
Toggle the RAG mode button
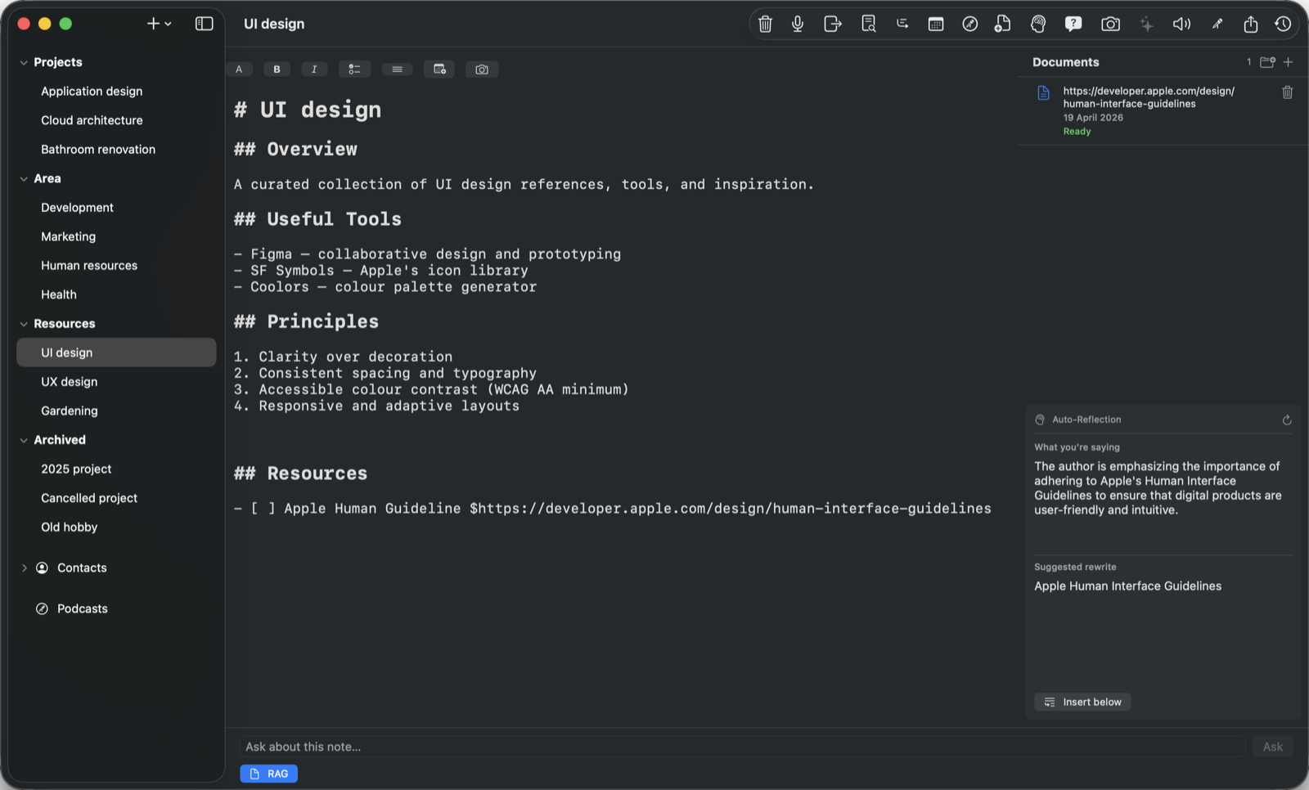click(268, 774)
